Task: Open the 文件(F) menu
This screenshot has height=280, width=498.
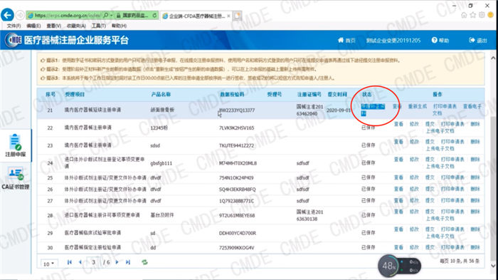Action: coord(14,26)
